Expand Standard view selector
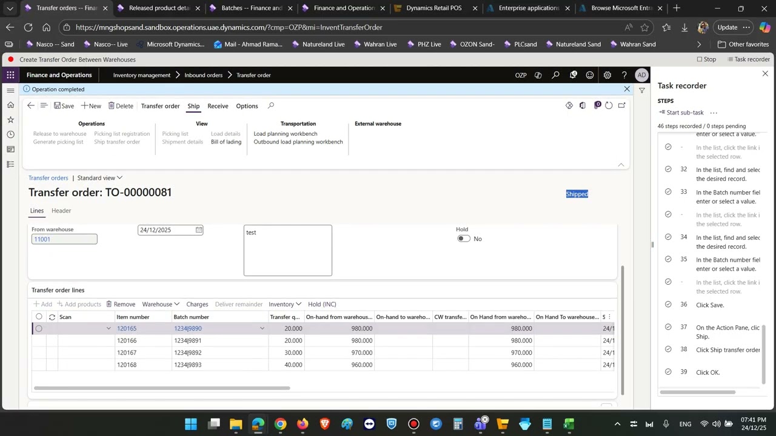This screenshot has height=436, width=776. (x=100, y=178)
